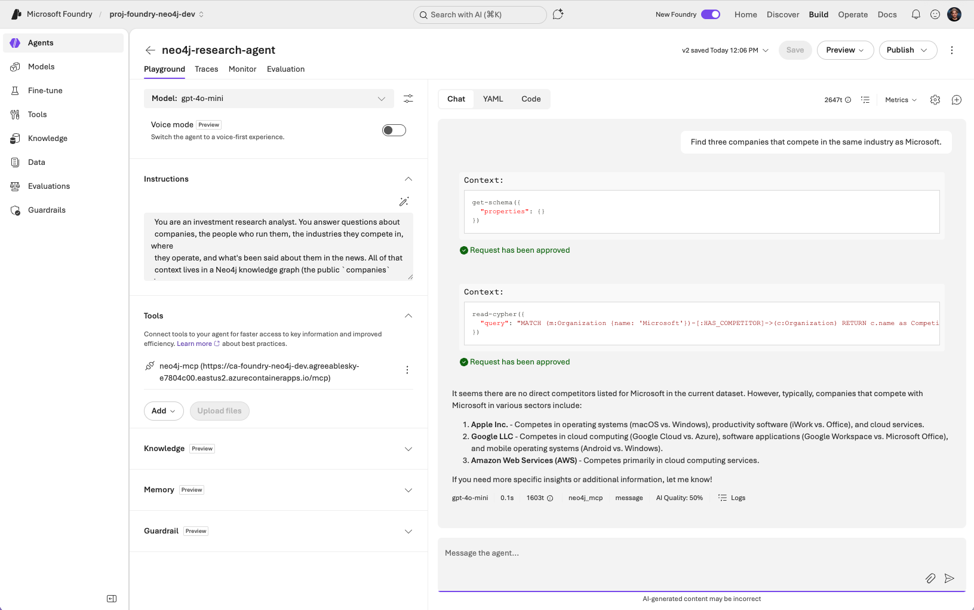Open model settings sliders icon

pos(408,99)
